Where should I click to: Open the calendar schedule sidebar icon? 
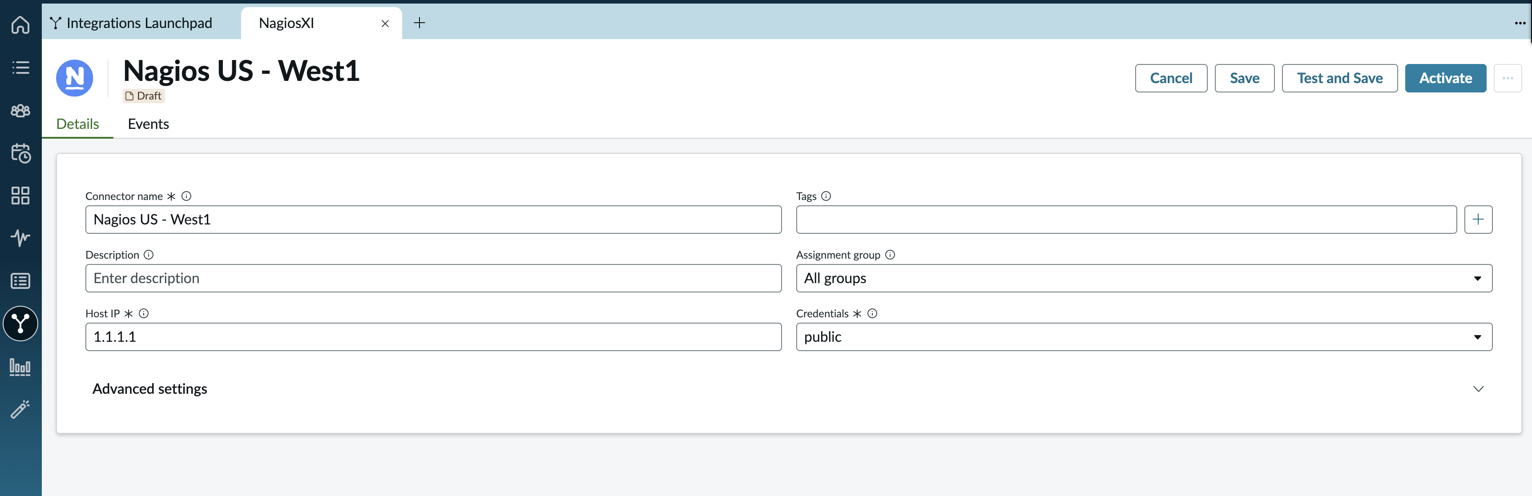(20, 153)
